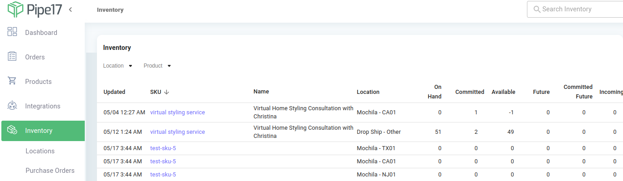The height and width of the screenshot is (181, 623).
Task: Click the Pipe17 logo icon
Action: [15, 10]
